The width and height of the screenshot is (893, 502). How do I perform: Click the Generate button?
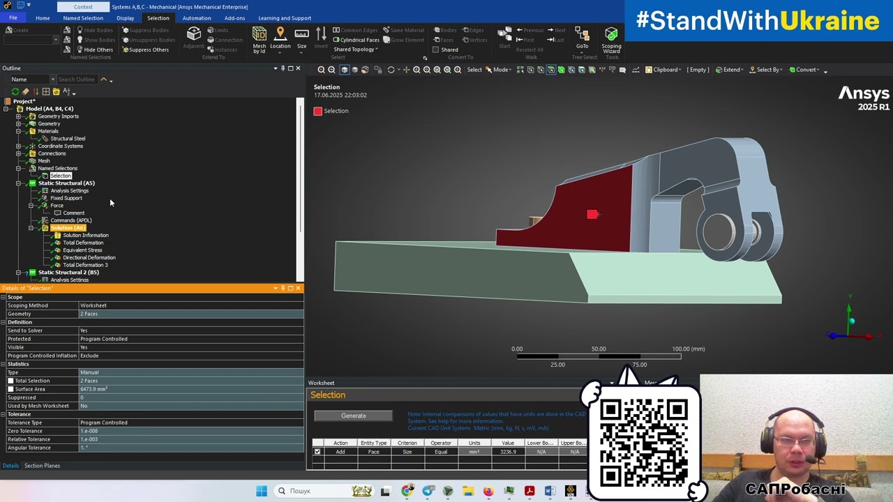pos(353,416)
